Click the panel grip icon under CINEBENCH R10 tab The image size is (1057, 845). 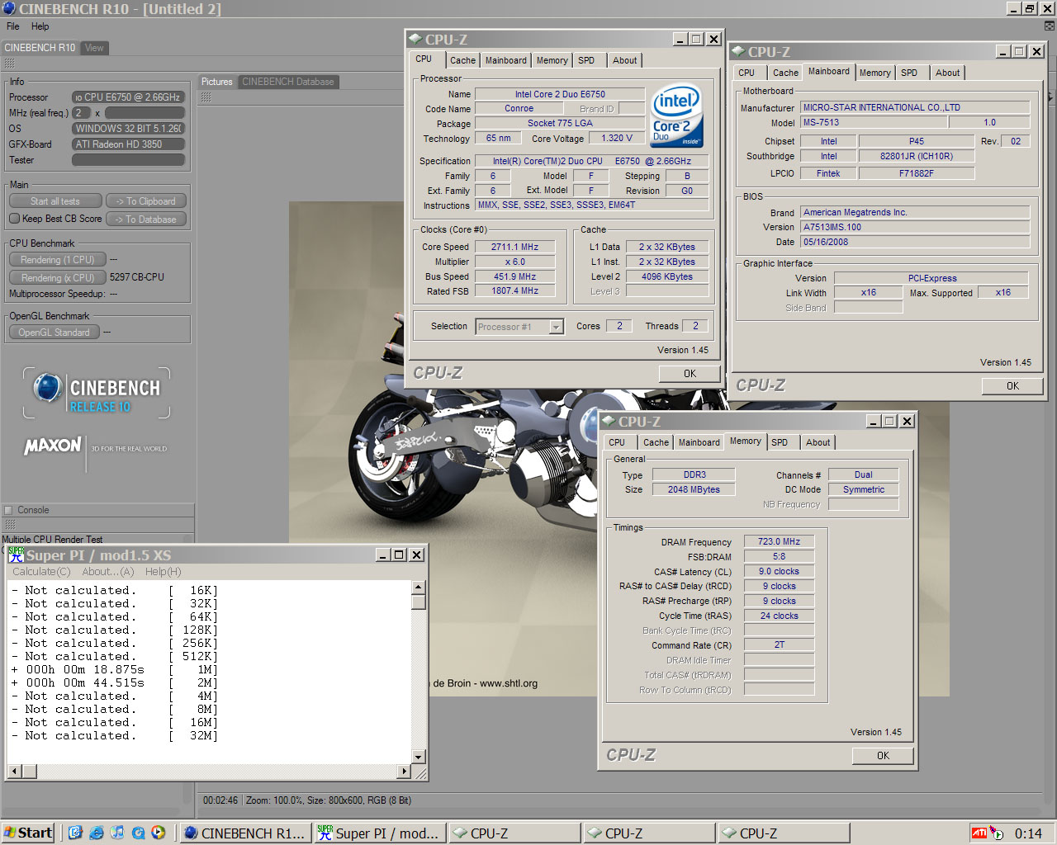click(x=10, y=64)
